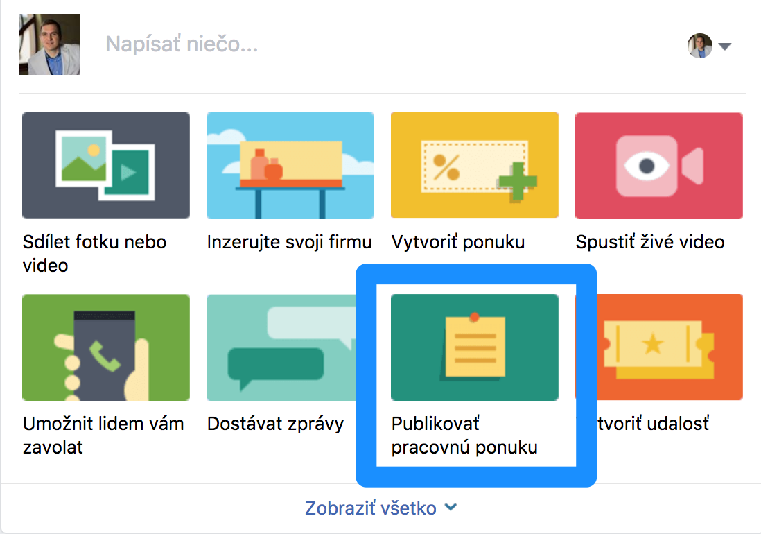Click the partly covered tvoriť udalosť label
Image resolution: width=761 pixels, height=534 pixels.
click(654, 424)
